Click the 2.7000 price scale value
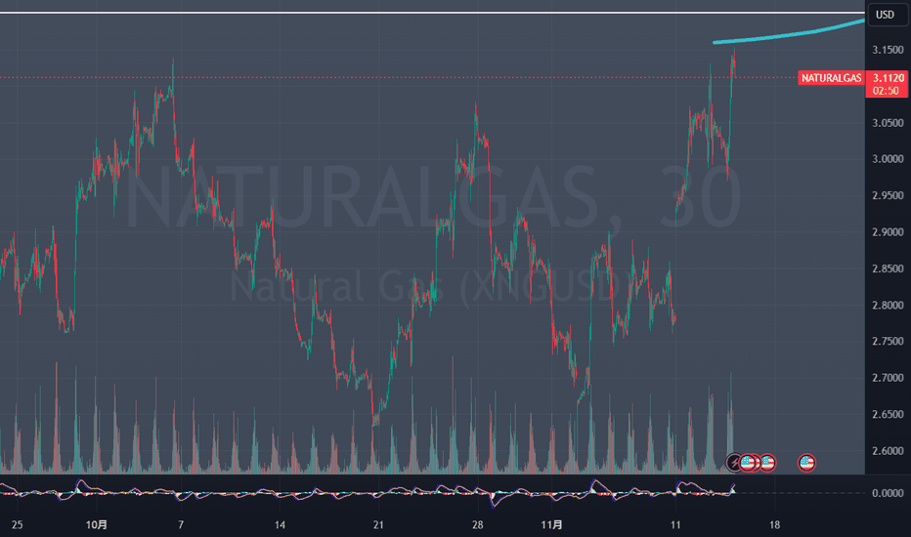This screenshot has width=911, height=537. [888, 378]
